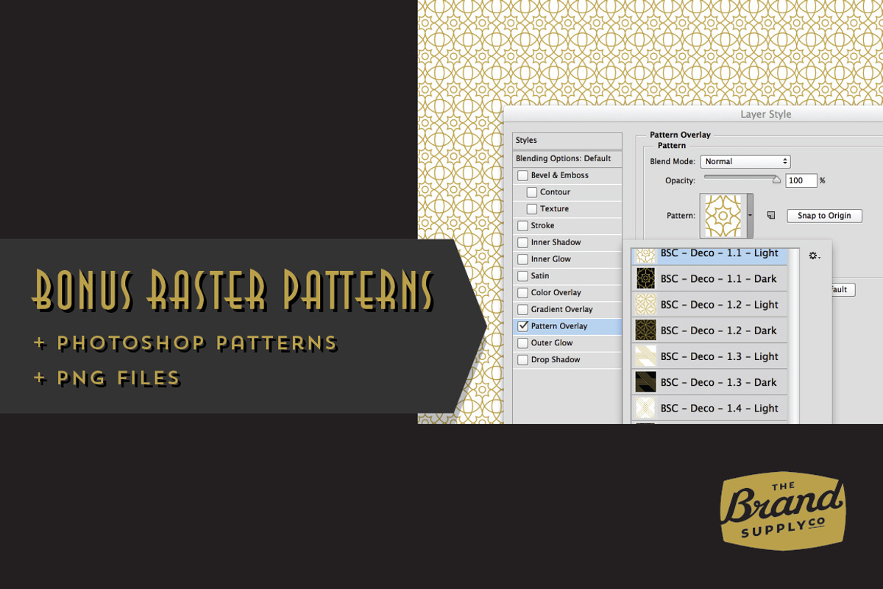Turn on the Inner Shadow checkbox

523,243
